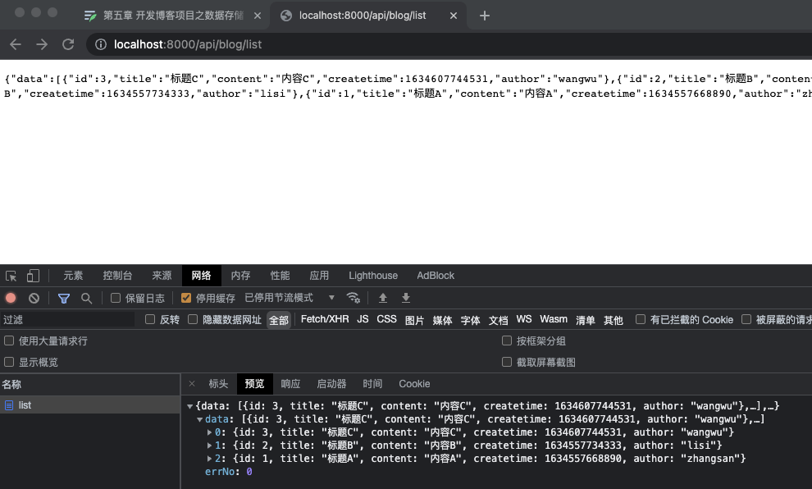Enable 截取屏幕截图 checkbox
Image resolution: width=812 pixels, height=489 pixels.
click(x=507, y=362)
